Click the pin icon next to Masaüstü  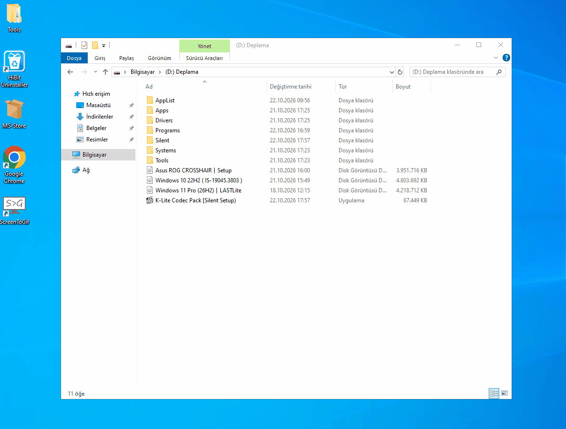pyautogui.click(x=132, y=105)
